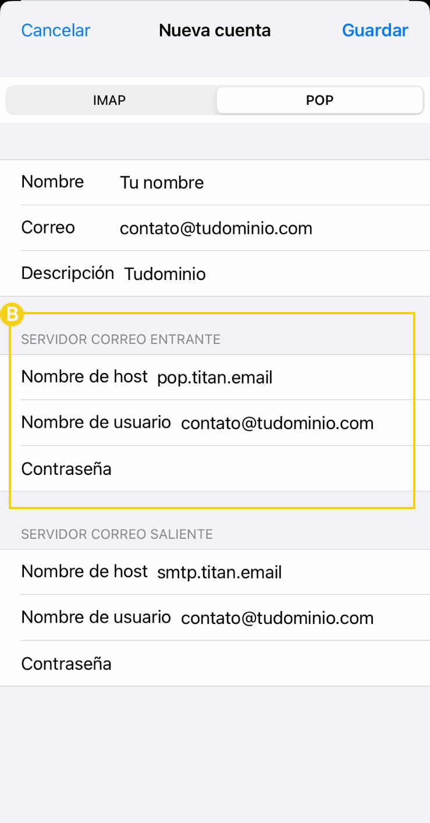The height and width of the screenshot is (823, 430).
Task: Tap the 'Servidor correo entrante' section header
Action: point(121,339)
